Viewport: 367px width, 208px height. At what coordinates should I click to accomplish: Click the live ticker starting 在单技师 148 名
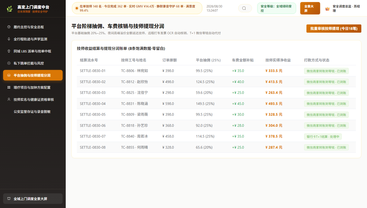pyautogui.click(x=137, y=8)
